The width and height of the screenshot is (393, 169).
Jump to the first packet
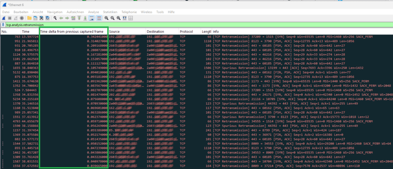click(x=79, y=18)
